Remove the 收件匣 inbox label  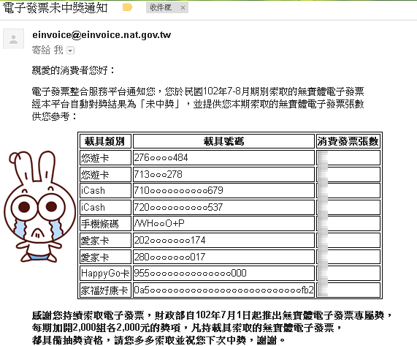point(183,8)
